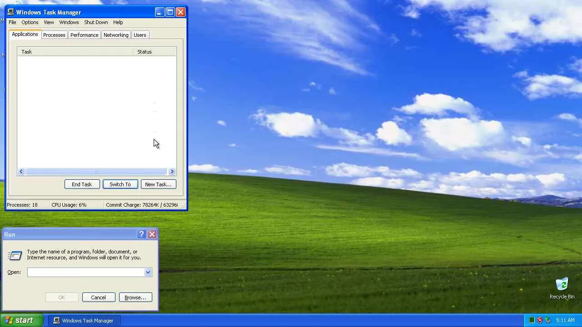This screenshot has height=327, width=582.
Task: Click the End Task button
Action: (82, 184)
